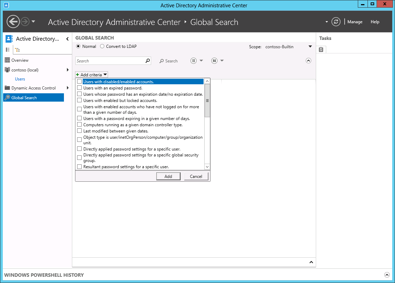Click the list options icon
This screenshot has height=283, width=395.
[194, 61]
